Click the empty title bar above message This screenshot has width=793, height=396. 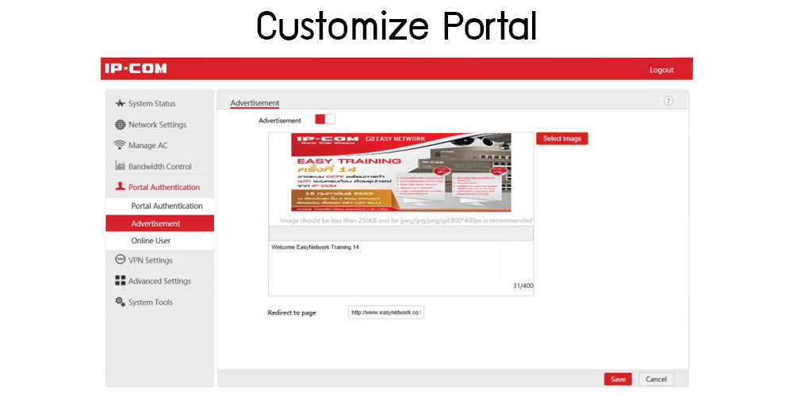coord(401,234)
